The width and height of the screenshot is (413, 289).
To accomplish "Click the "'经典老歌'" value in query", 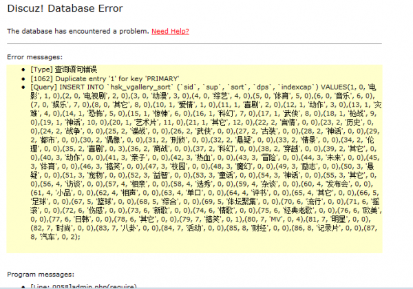I will 299,211.
